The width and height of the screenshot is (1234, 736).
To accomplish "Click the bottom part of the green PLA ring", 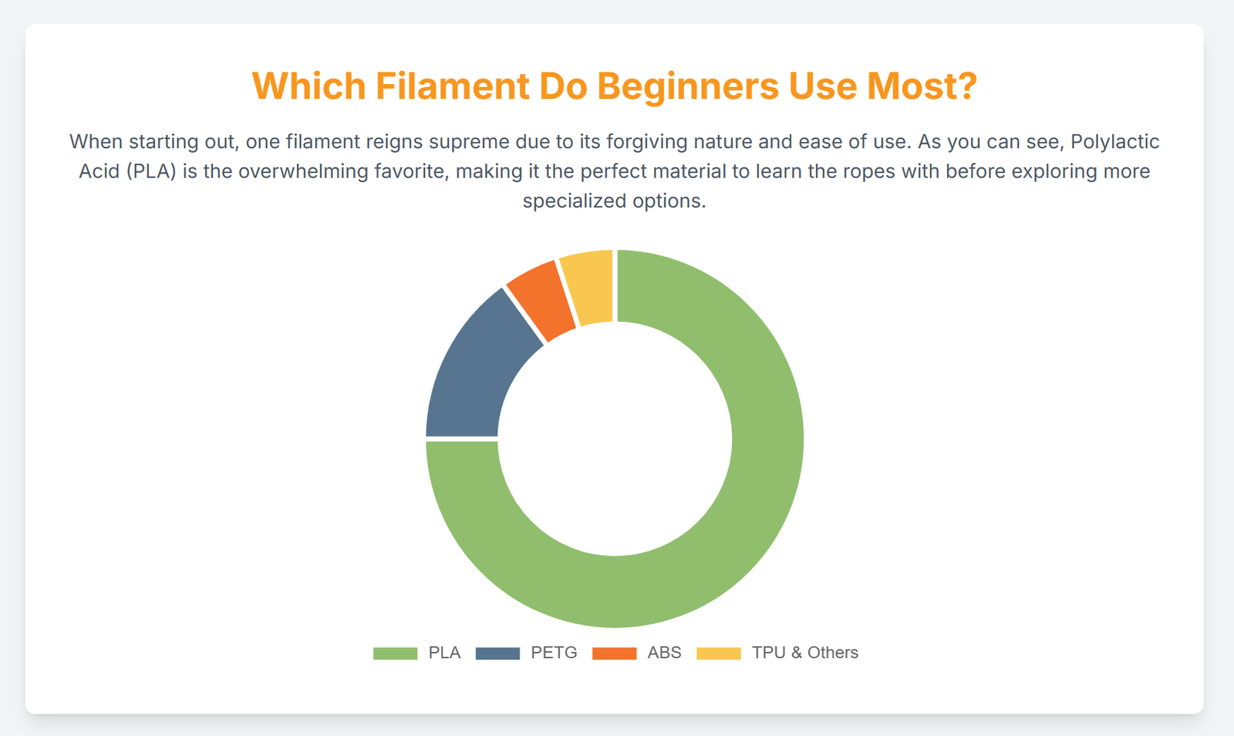I will pyautogui.click(x=615, y=591).
